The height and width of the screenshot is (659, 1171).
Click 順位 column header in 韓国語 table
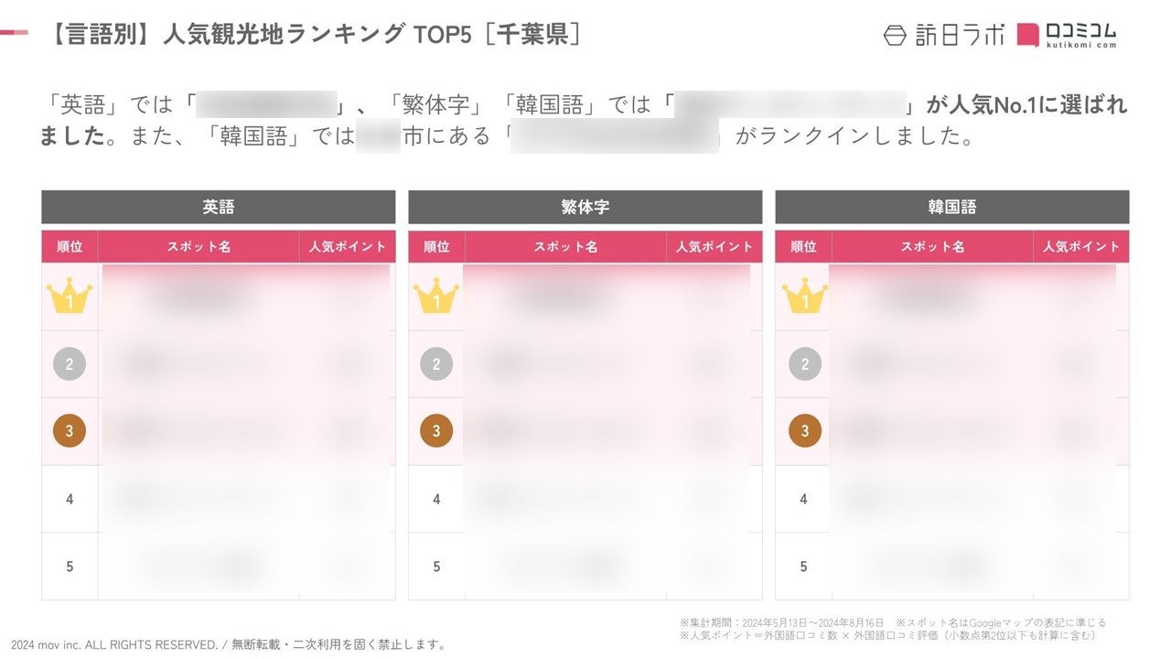pyautogui.click(x=803, y=246)
